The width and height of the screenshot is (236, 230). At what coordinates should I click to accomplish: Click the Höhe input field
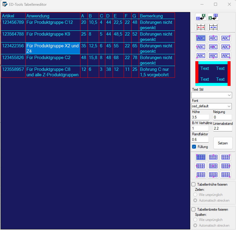pyautogui.click(x=200, y=117)
